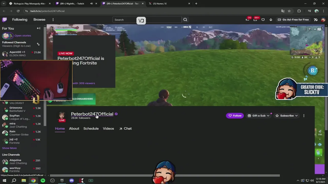Open the channel Videos tab

108,129
